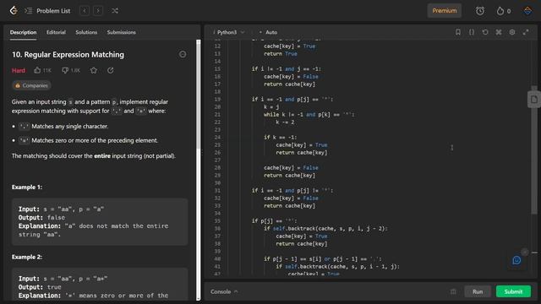The width and height of the screenshot is (541, 304).
Task: Click the circle icon beside problem title
Action: pos(183,54)
